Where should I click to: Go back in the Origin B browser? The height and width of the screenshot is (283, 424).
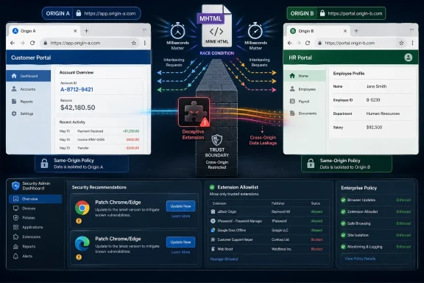click(x=289, y=43)
